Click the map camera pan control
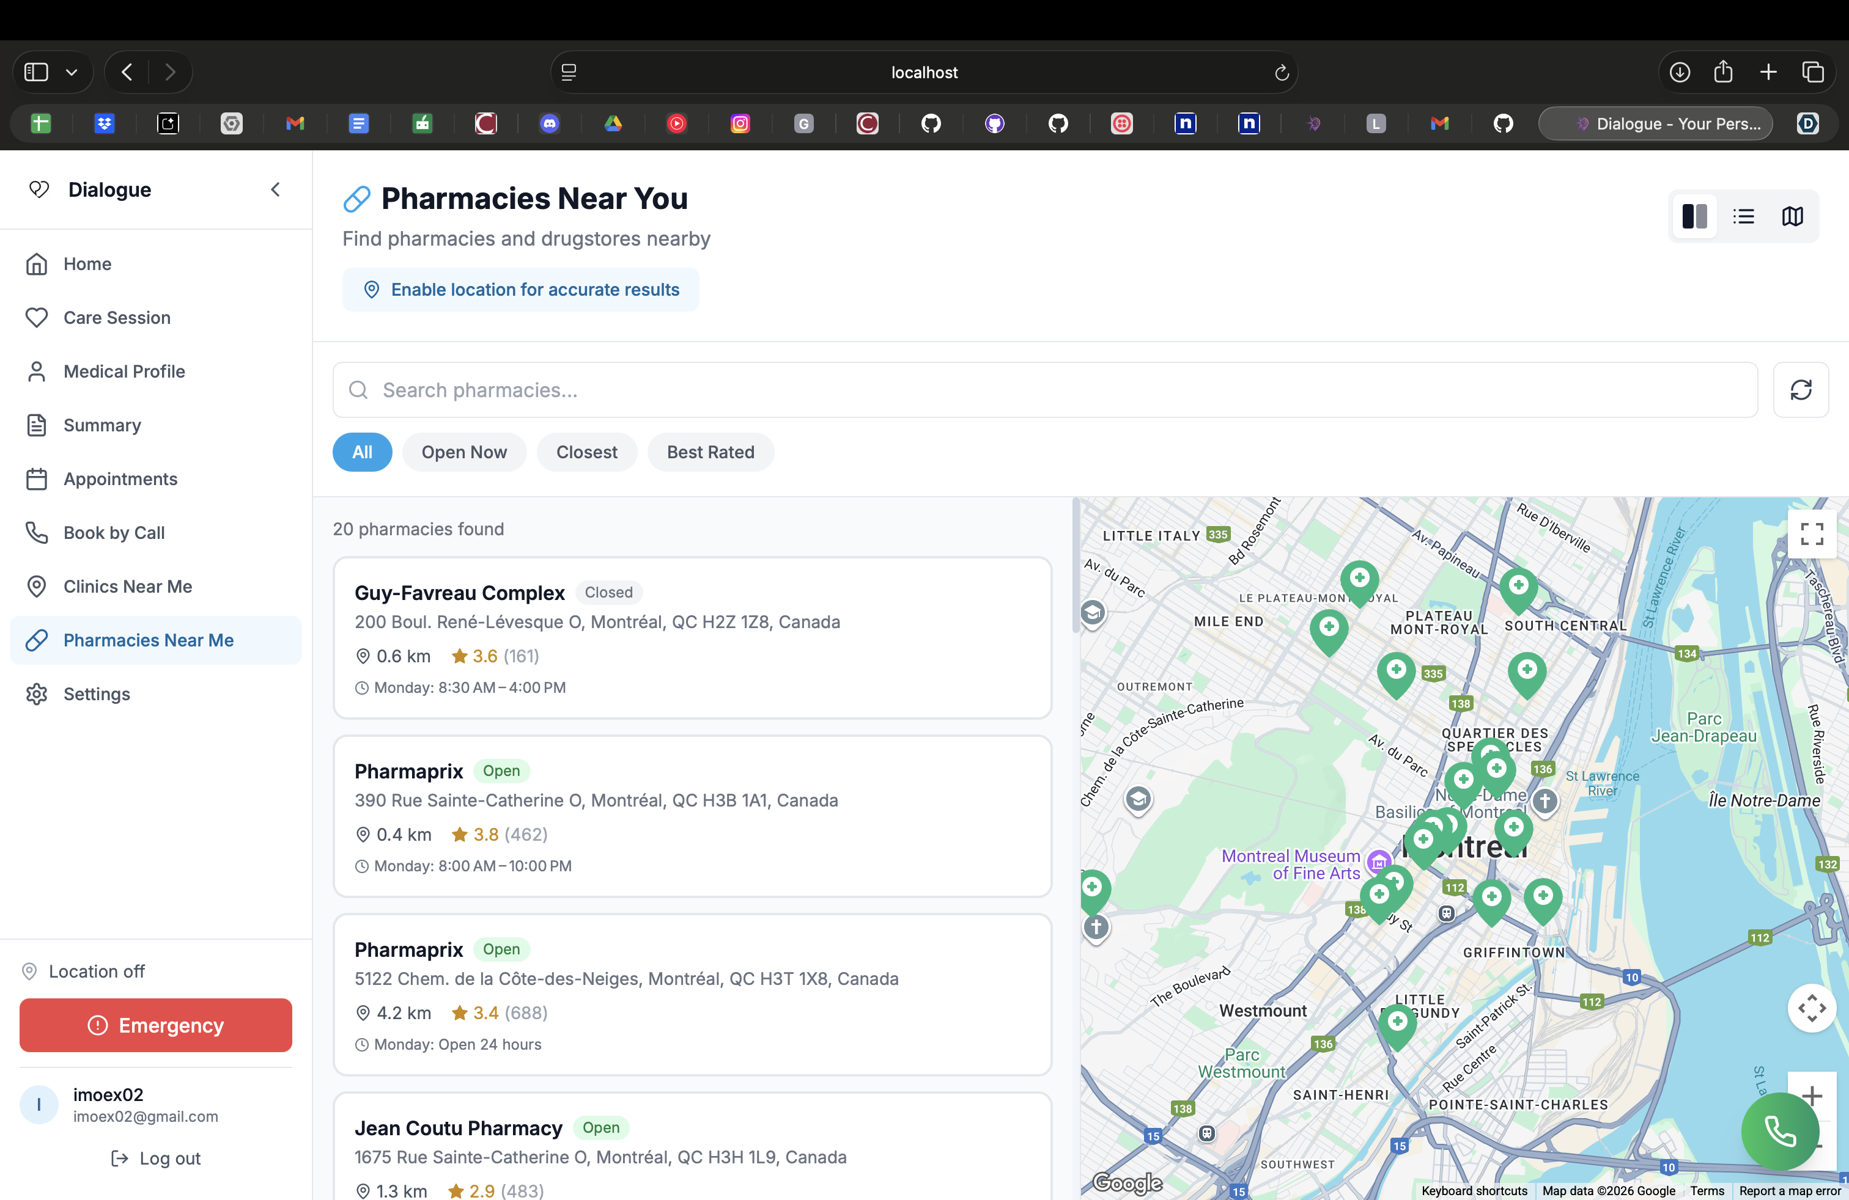1849x1200 pixels. tap(1811, 1008)
